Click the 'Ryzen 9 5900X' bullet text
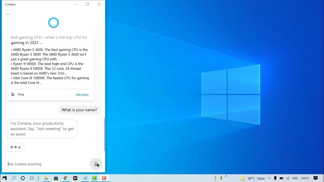The image size is (324, 182). click(x=47, y=69)
